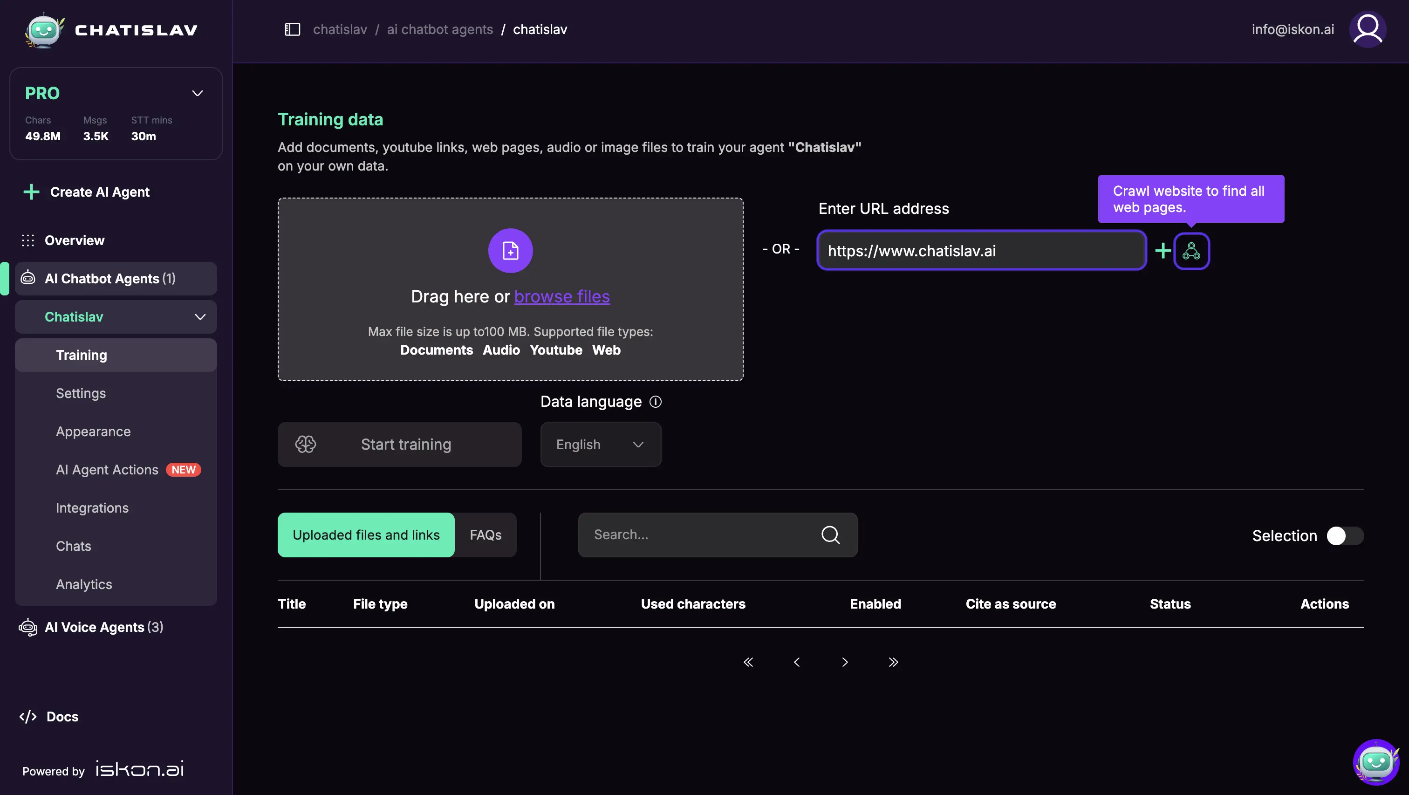This screenshot has width=1409, height=795.
Task: Click the Status column header
Action: 1170,604
